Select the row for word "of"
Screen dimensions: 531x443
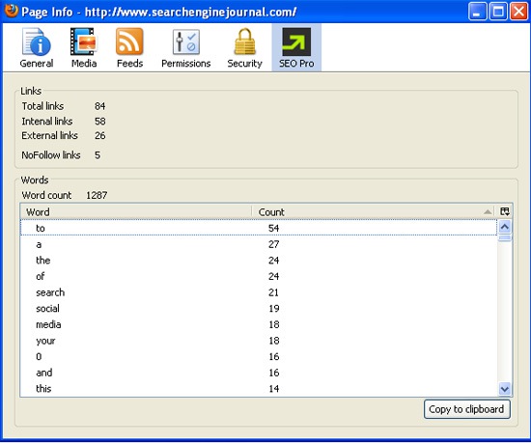pos(259,276)
